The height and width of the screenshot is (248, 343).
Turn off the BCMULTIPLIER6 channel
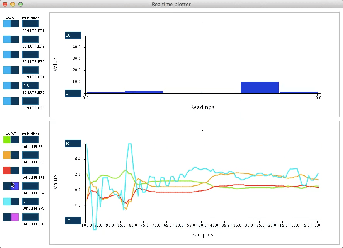click(x=10, y=101)
